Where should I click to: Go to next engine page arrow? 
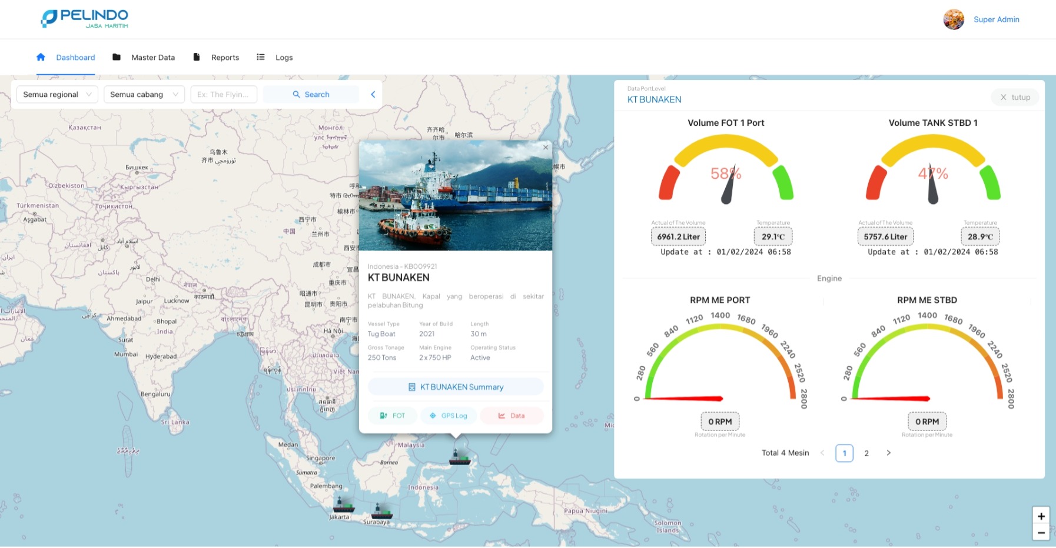(x=888, y=453)
